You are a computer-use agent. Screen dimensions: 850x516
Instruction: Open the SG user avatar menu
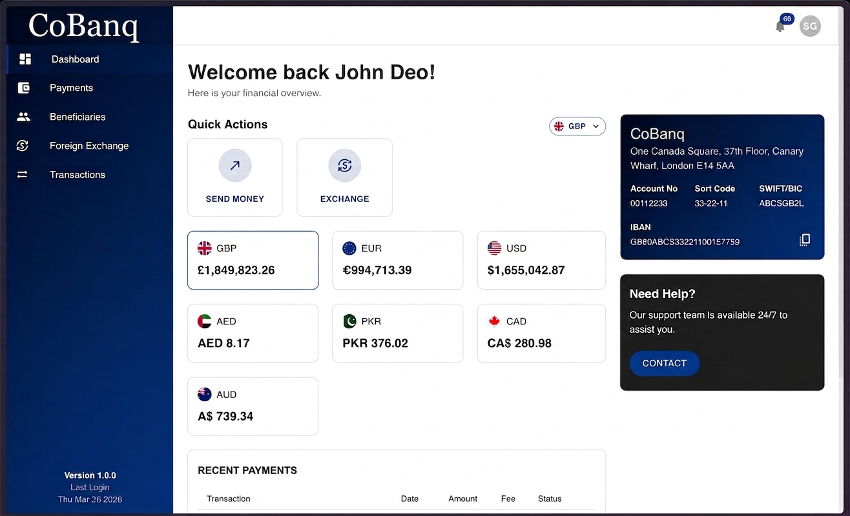click(810, 26)
